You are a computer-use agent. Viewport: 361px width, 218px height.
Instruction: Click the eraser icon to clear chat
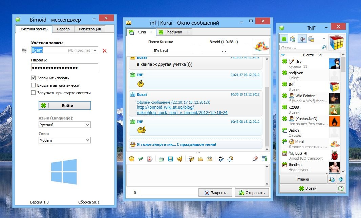click(x=255, y=159)
